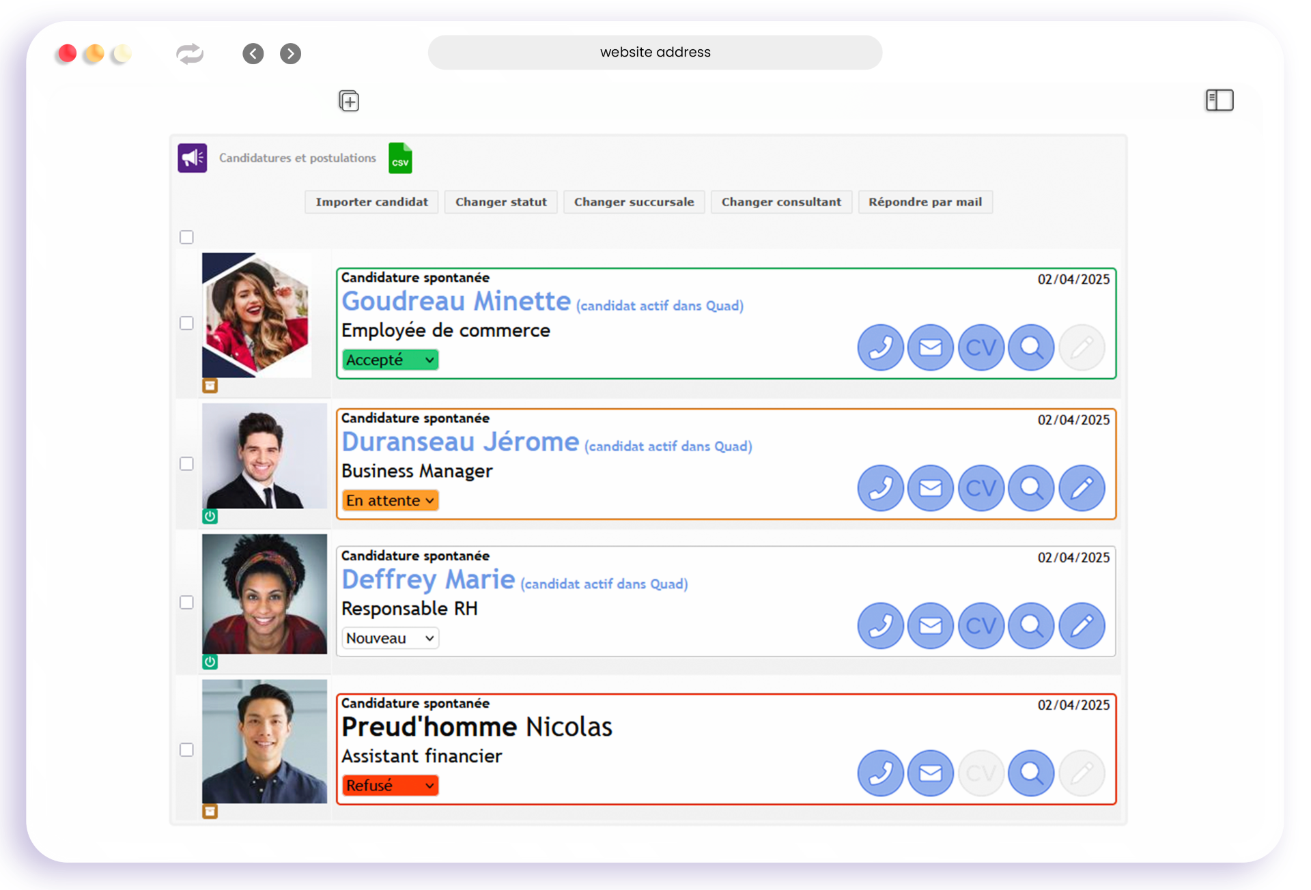The height and width of the screenshot is (890, 1311).
Task: Open the Accepté status dropdown
Action: click(x=390, y=360)
